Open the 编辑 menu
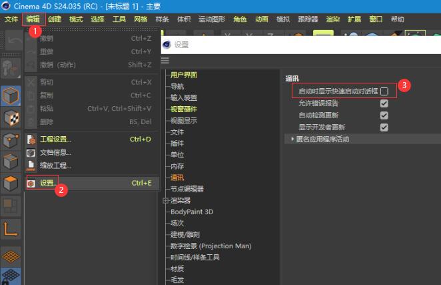The height and width of the screenshot is (285, 441). point(33,19)
